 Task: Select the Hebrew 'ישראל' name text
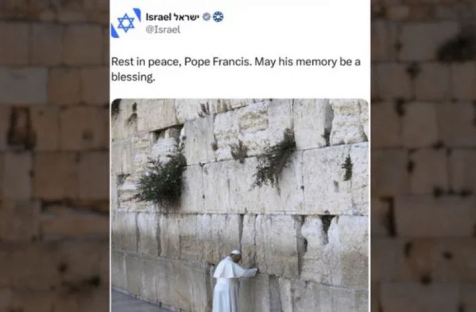pyautogui.click(x=186, y=17)
